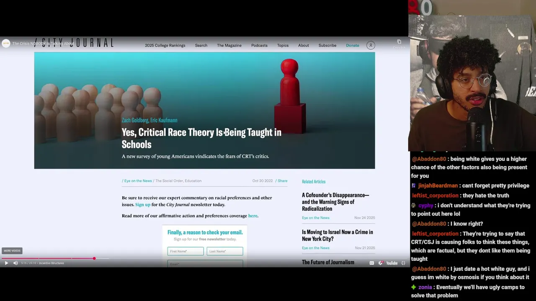Click the Oct 20 2022 date text
This screenshot has width=536, height=301.
pyautogui.click(x=263, y=181)
